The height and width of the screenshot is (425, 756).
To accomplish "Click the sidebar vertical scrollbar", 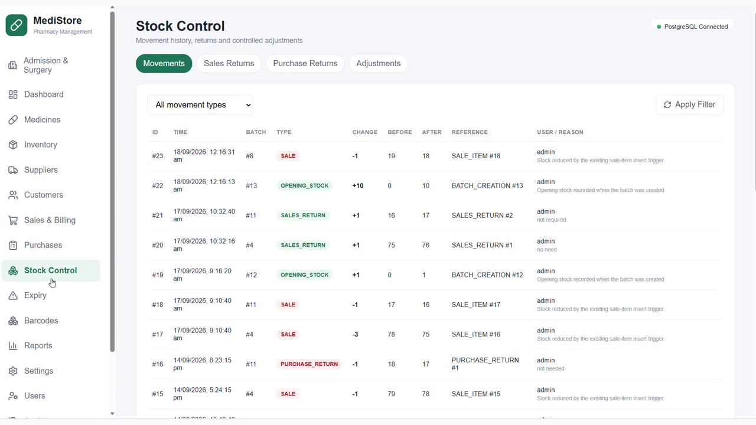I will [x=112, y=181].
